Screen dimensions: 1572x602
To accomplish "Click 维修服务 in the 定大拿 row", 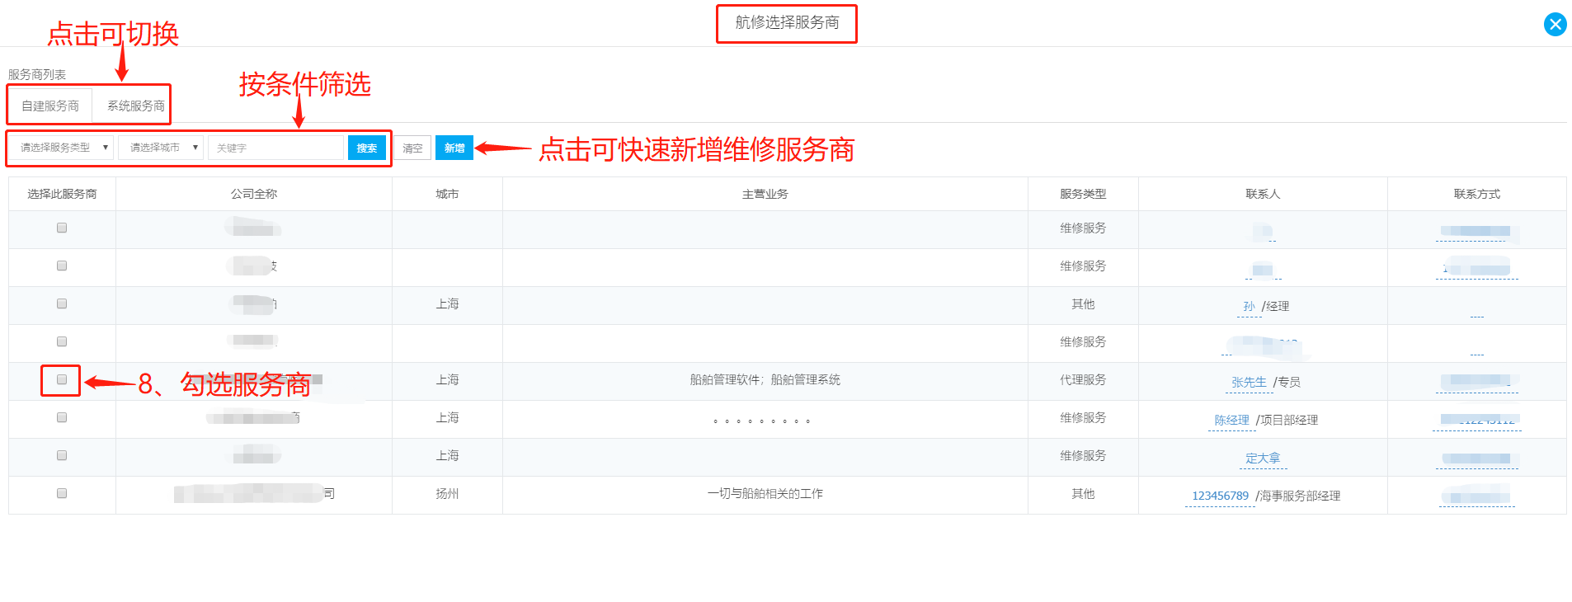I will 1083,455.
